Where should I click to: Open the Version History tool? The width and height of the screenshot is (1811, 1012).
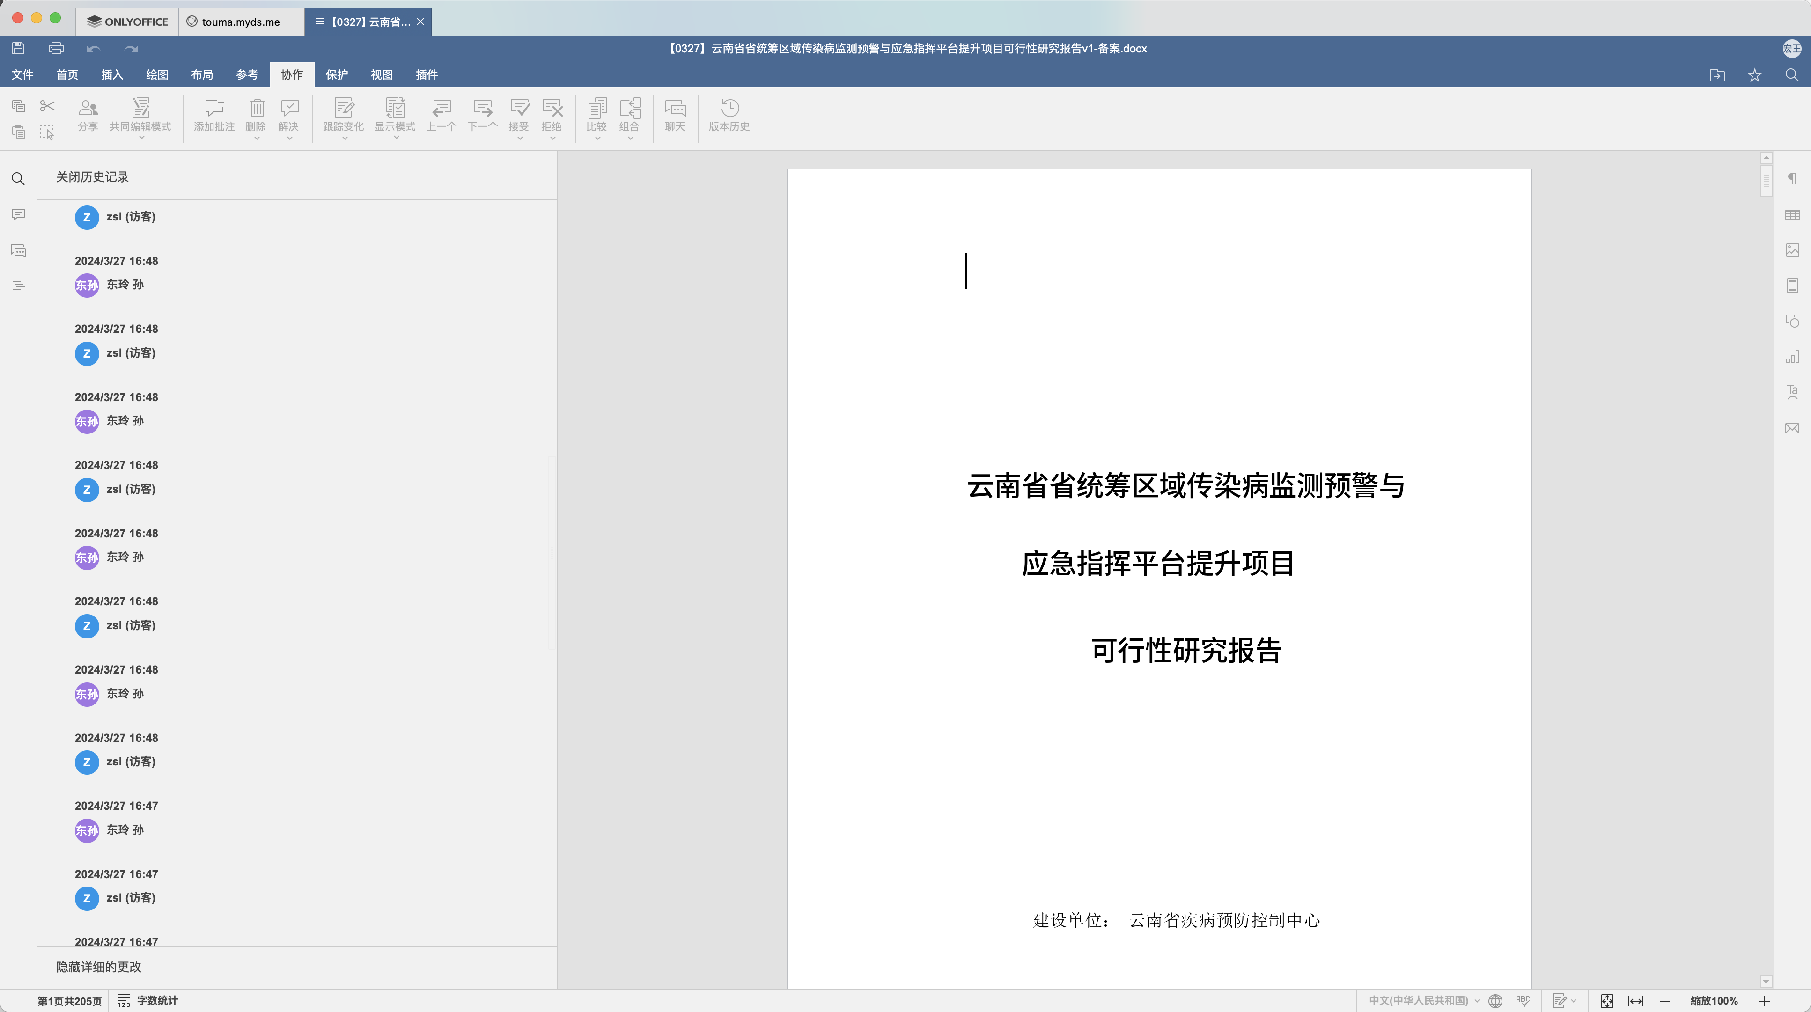pyautogui.click(x=729, y=115)
